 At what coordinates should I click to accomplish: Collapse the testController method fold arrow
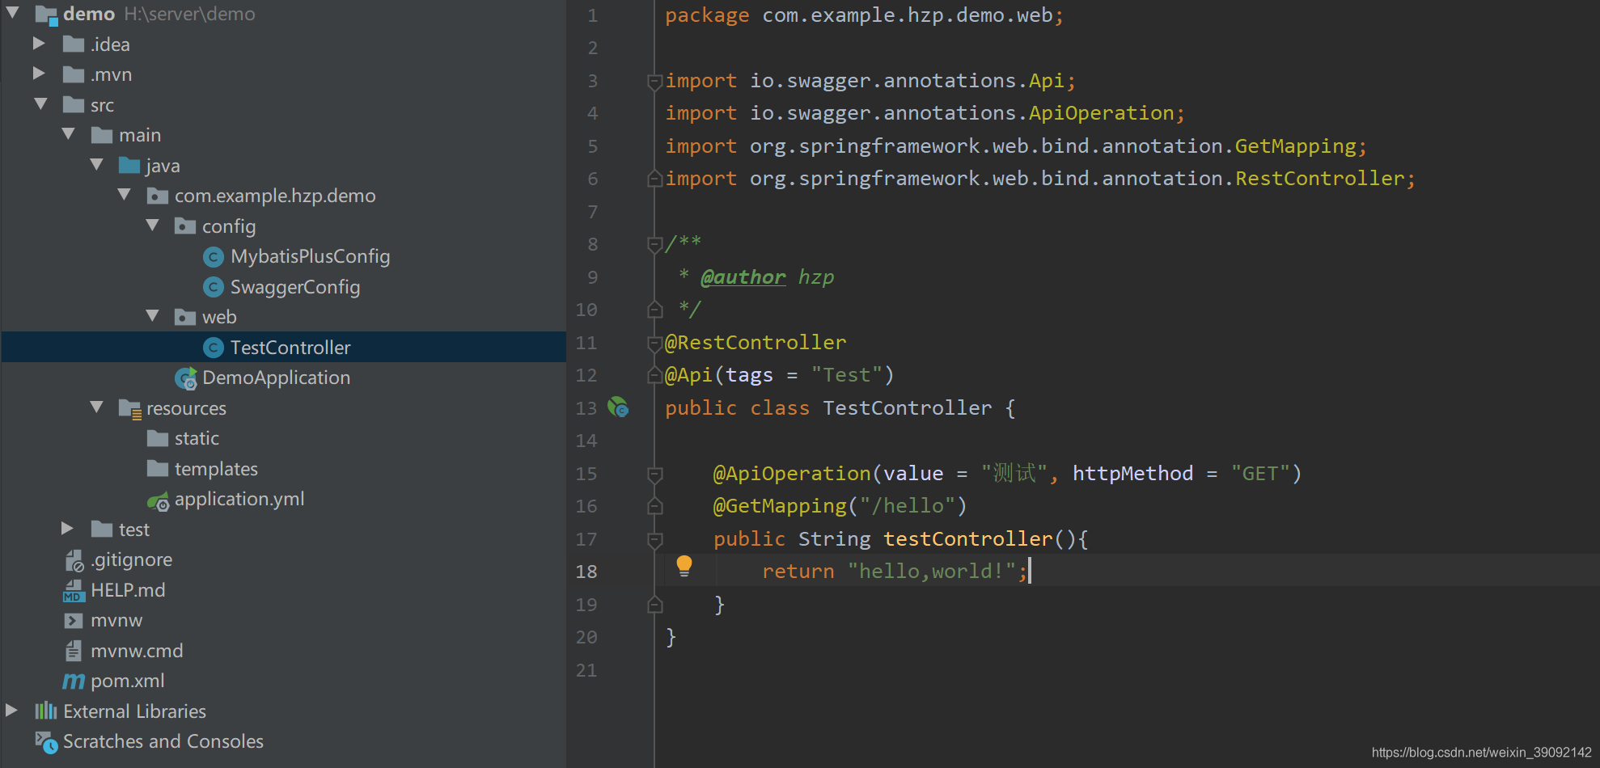pyautogui.click(x=654, y=539)
